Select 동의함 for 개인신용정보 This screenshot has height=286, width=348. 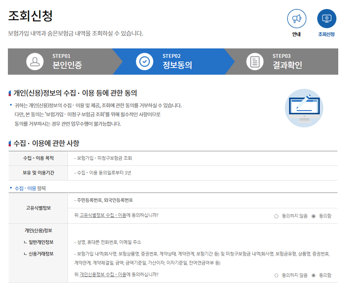pyautogui.click(x=313, y=275)
